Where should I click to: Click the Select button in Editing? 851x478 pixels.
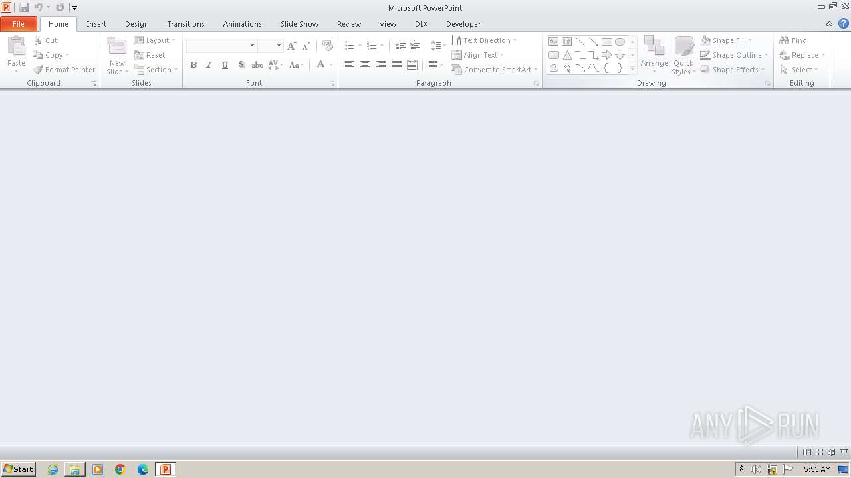click(799, 70)
